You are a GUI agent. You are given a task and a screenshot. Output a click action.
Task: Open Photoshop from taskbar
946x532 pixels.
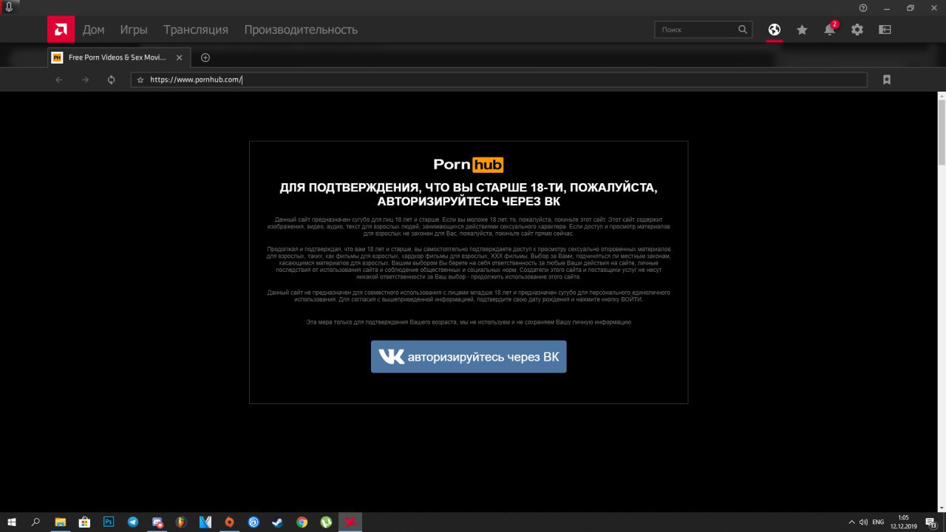109,522
